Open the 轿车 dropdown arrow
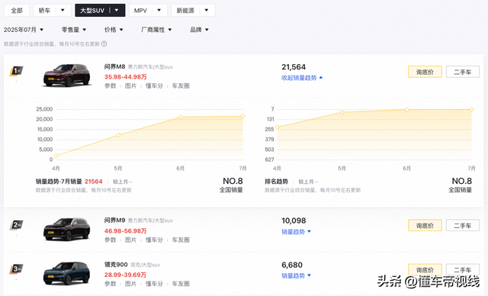This screenshot has height=296, width=488. (x=63, y=10)
